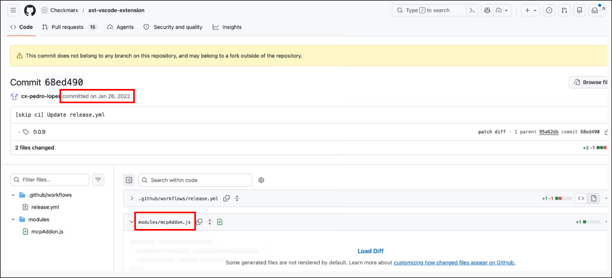The height and width of the screenshot is (278, 612).
Task: Open the diff link
Action: pyautogui.click(x=500, y=132)
